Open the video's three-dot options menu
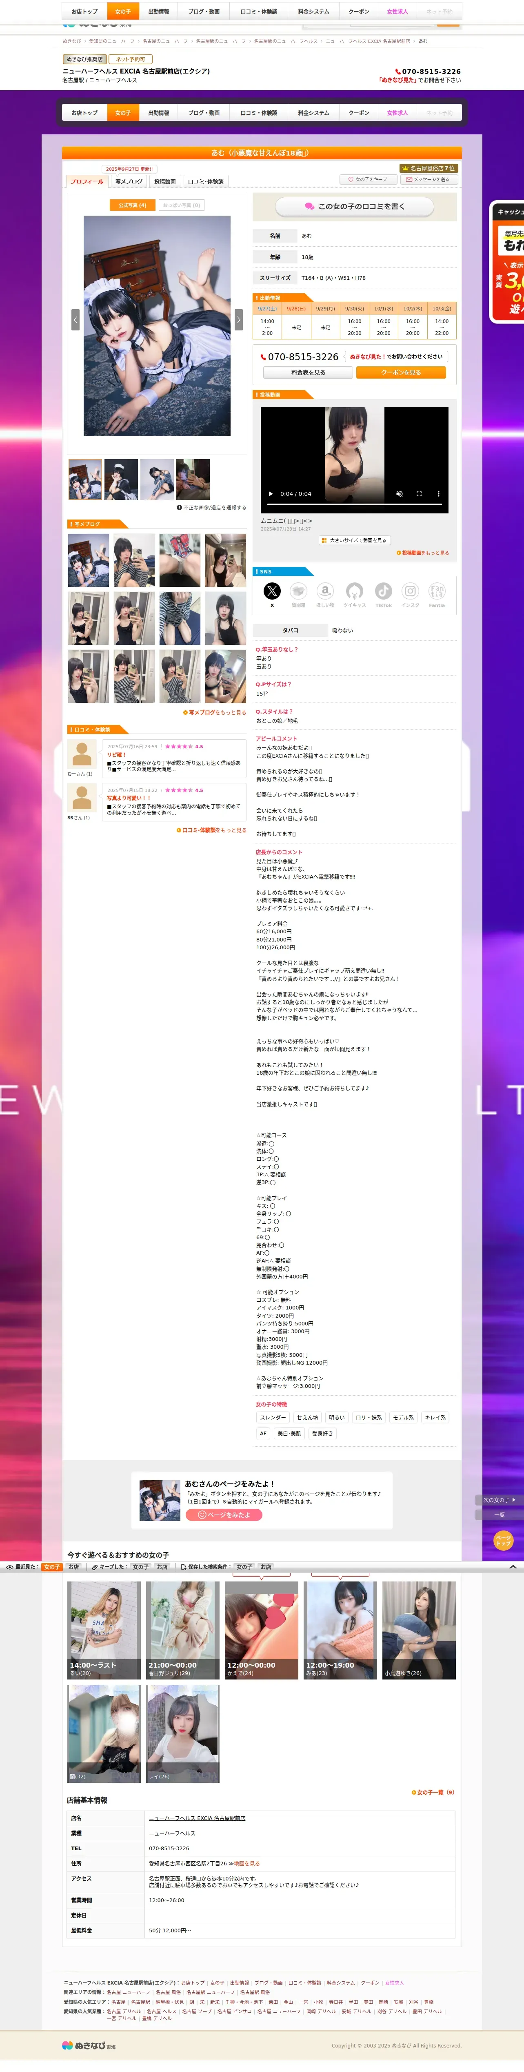The image size is (524, 2072). click(438, 494)
